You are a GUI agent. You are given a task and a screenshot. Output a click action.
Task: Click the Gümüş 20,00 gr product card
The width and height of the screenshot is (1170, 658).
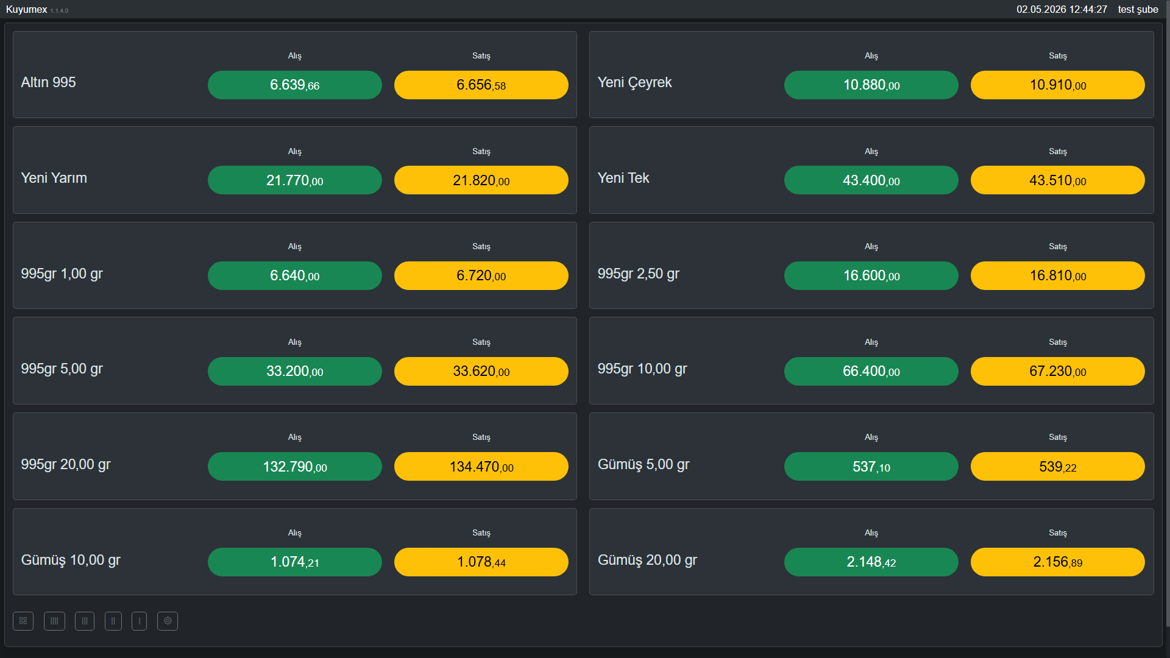[x=871, y=552]
